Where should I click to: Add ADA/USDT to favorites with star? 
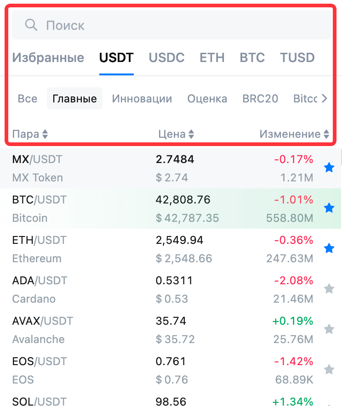[329, 288]
